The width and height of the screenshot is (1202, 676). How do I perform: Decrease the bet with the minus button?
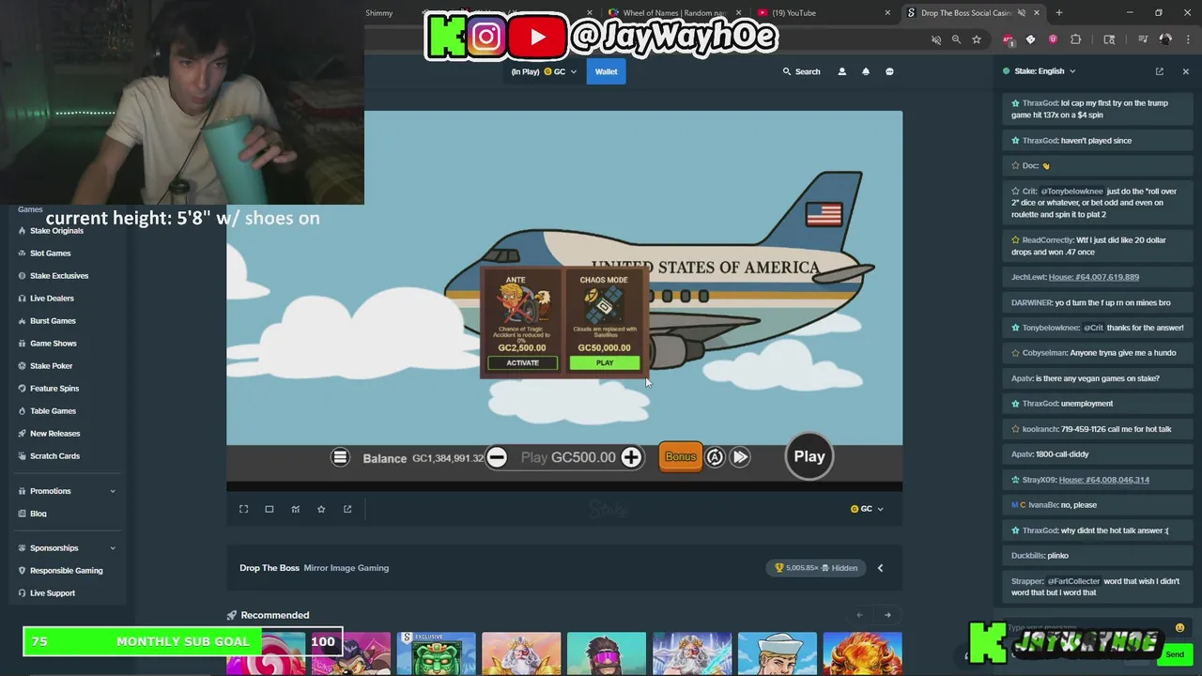497,457
